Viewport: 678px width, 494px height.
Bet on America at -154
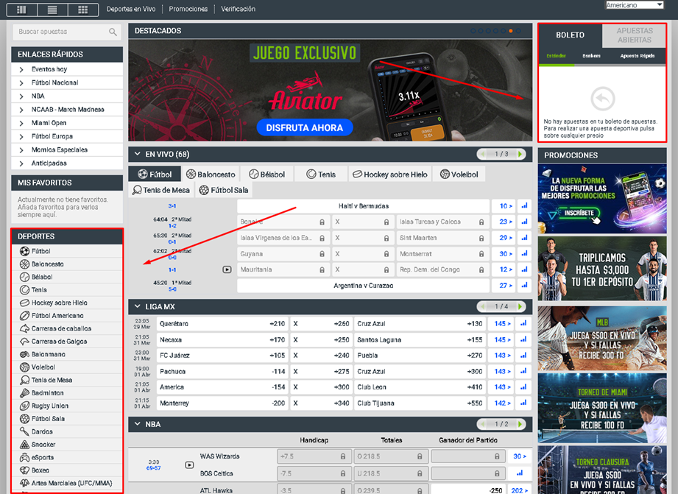(x=222, y=387)
